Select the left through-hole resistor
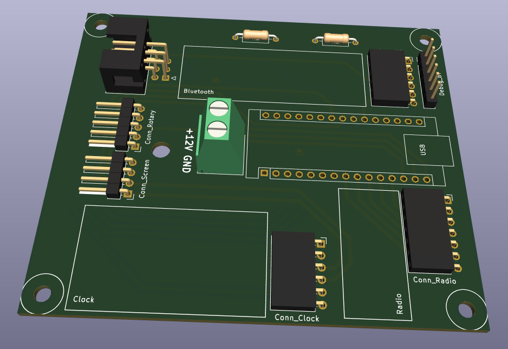The image size is (508, 349). pos(256,36)
